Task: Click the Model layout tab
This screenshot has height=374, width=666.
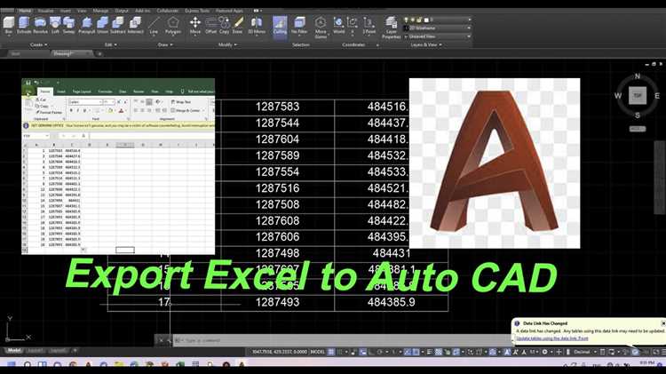Action: pyautogui.click(x=14, y=351)
